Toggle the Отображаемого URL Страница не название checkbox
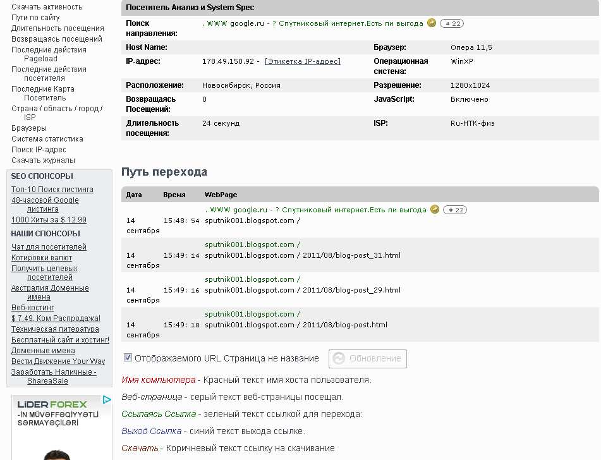 [x=128, y=358]
